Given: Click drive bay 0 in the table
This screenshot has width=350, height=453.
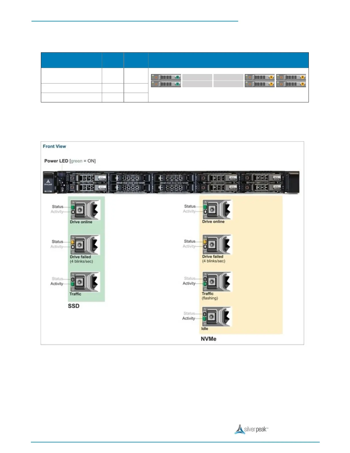Looking at the screenshot, I should click(166, 77).
